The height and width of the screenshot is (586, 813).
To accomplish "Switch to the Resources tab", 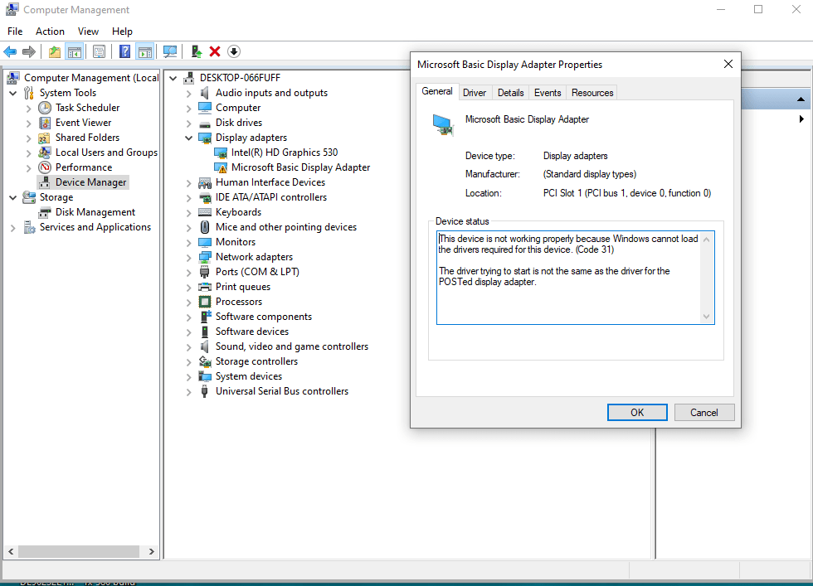I will point(592,93).
